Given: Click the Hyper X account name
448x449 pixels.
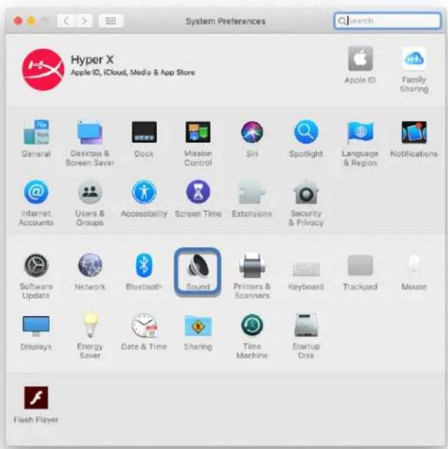Looking at the screenshot, I should [x=93, y=60].
